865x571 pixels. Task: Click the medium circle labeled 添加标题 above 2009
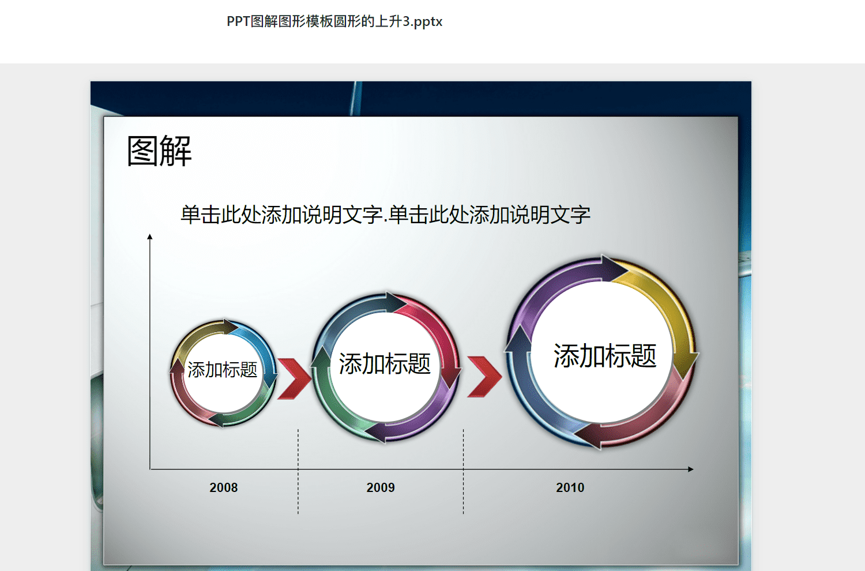click(x=385, y=367)
